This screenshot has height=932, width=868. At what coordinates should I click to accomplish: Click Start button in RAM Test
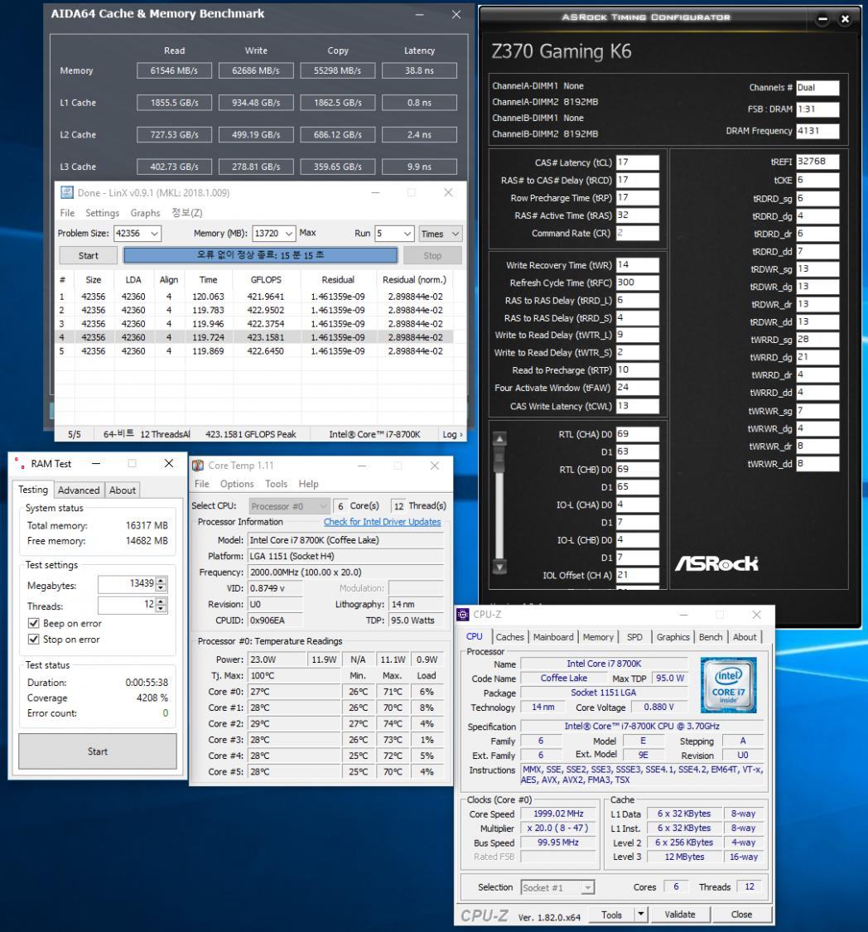98,751
